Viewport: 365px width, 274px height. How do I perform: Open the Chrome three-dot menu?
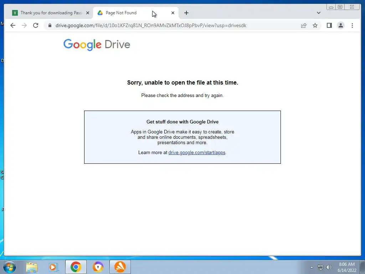pyautogui.click(x=352, y=25)
